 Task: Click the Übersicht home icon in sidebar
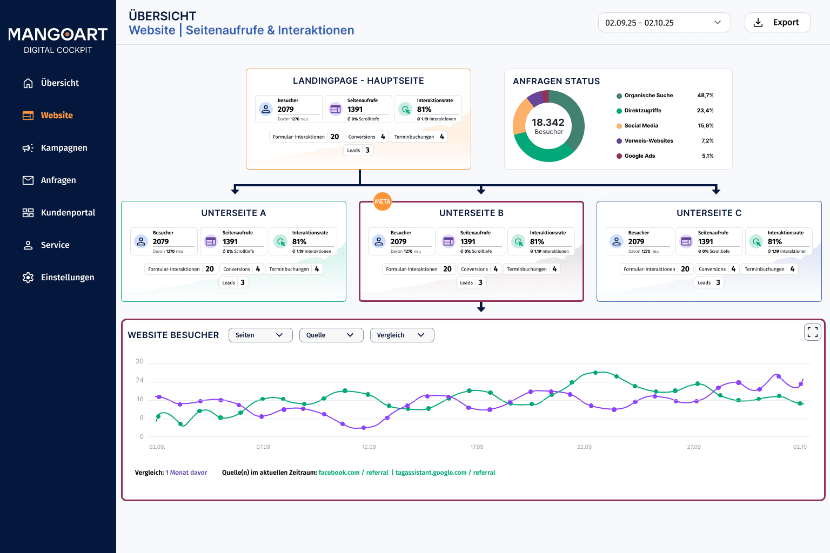pos(28,83)
